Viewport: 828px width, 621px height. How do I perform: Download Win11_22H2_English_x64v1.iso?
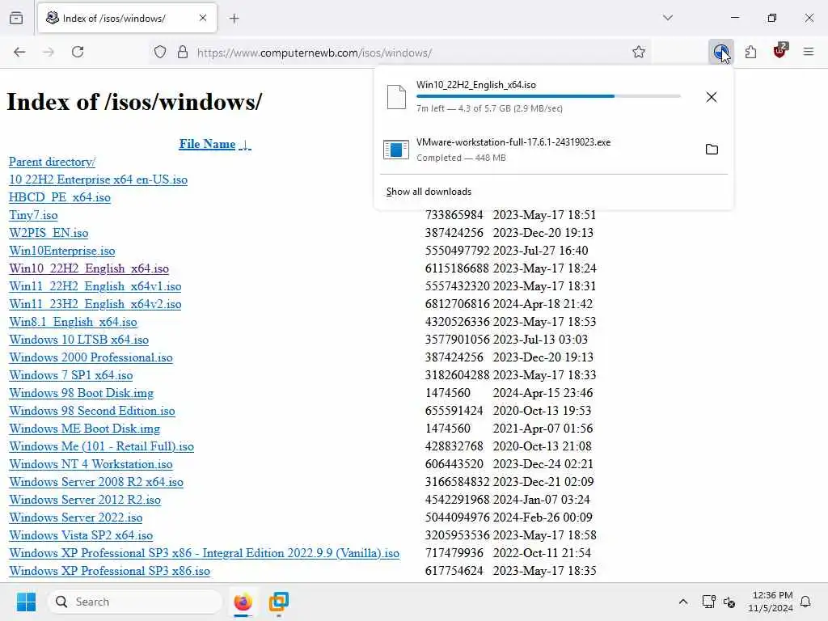95,287
